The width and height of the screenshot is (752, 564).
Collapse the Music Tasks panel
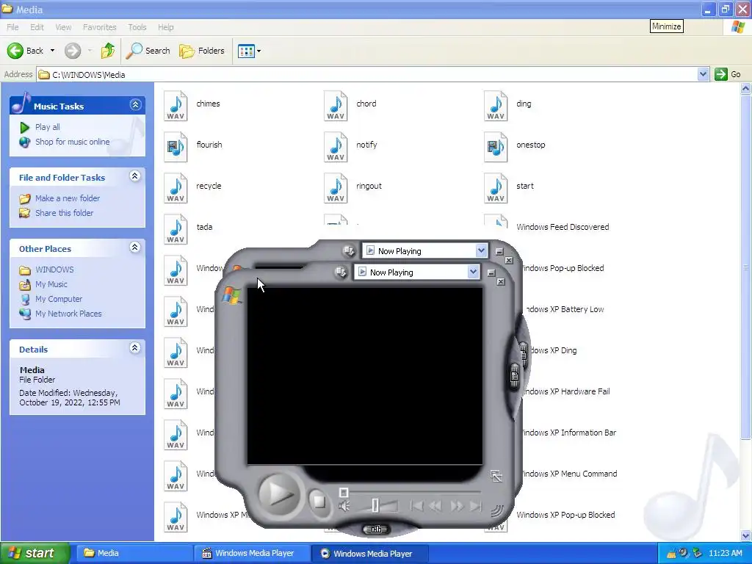(x=135, y=104)
